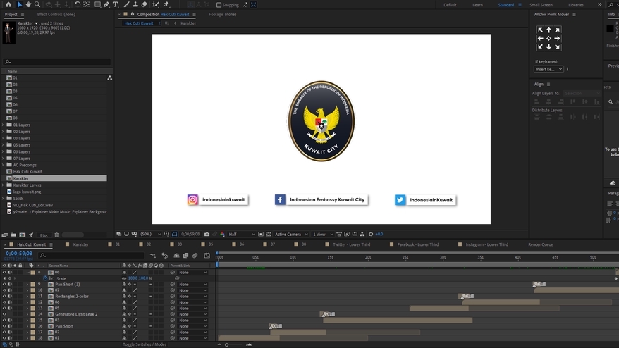Click Hak Cuti Kuwait breadcrumb in viewer
Viewport: 619px width, 348px height.
pos(139,23)
